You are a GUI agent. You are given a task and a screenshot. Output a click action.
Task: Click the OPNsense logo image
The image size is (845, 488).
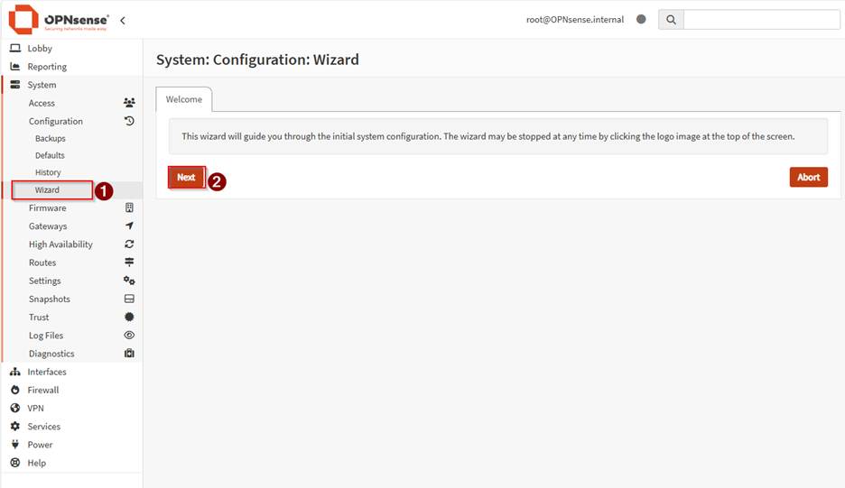click(x=59, y=19)
